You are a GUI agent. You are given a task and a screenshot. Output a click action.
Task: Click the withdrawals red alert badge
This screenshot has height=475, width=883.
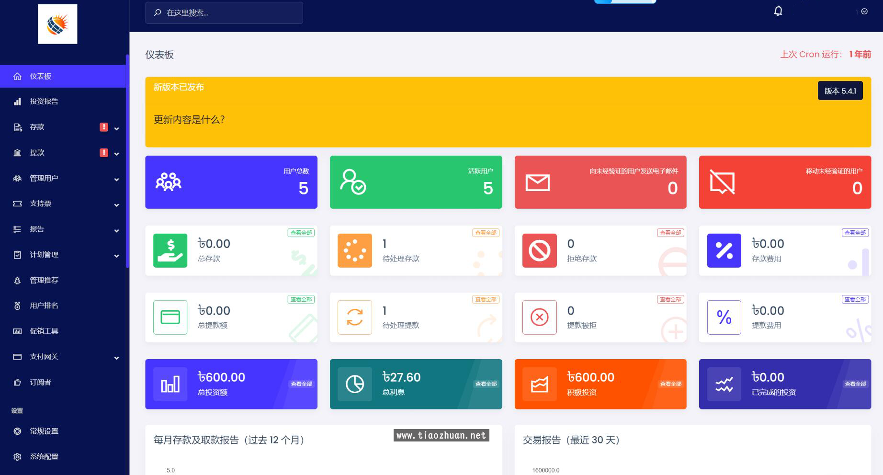pos(104,152)
